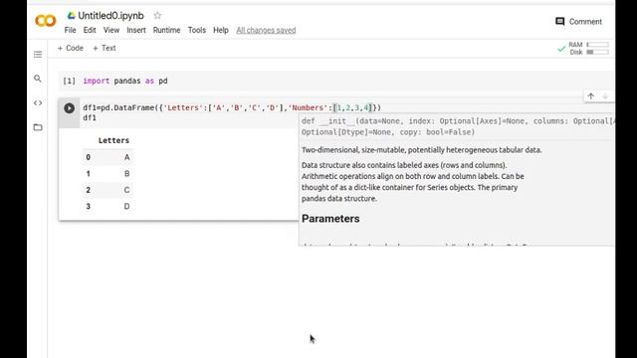Click the output cell with value B
Viewport: 637px width, 358px height.
click(126, 174)
